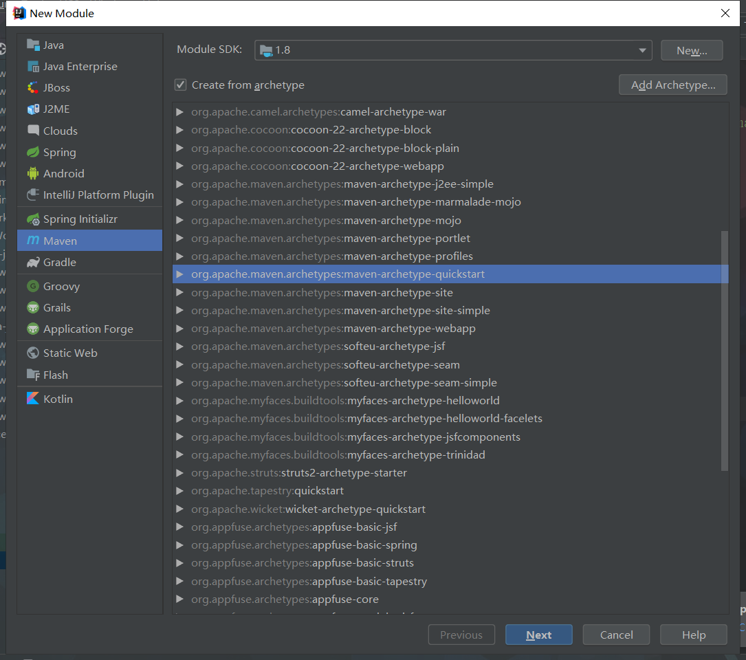Select maven-archetype-site-simple archetype
The height and width of the screenshot is (660, 746).
click(450, 310)
